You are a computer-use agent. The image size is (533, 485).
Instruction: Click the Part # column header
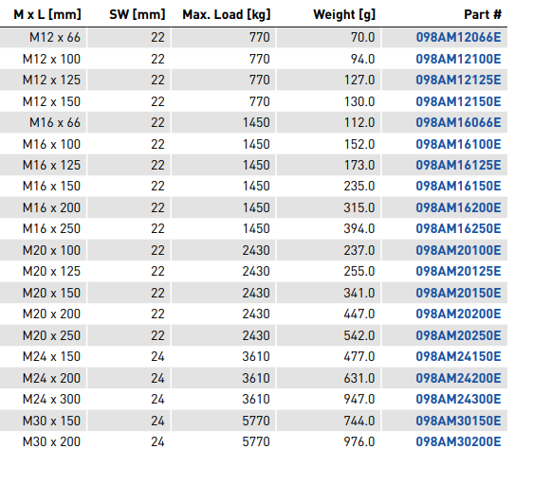pos(483,14)
